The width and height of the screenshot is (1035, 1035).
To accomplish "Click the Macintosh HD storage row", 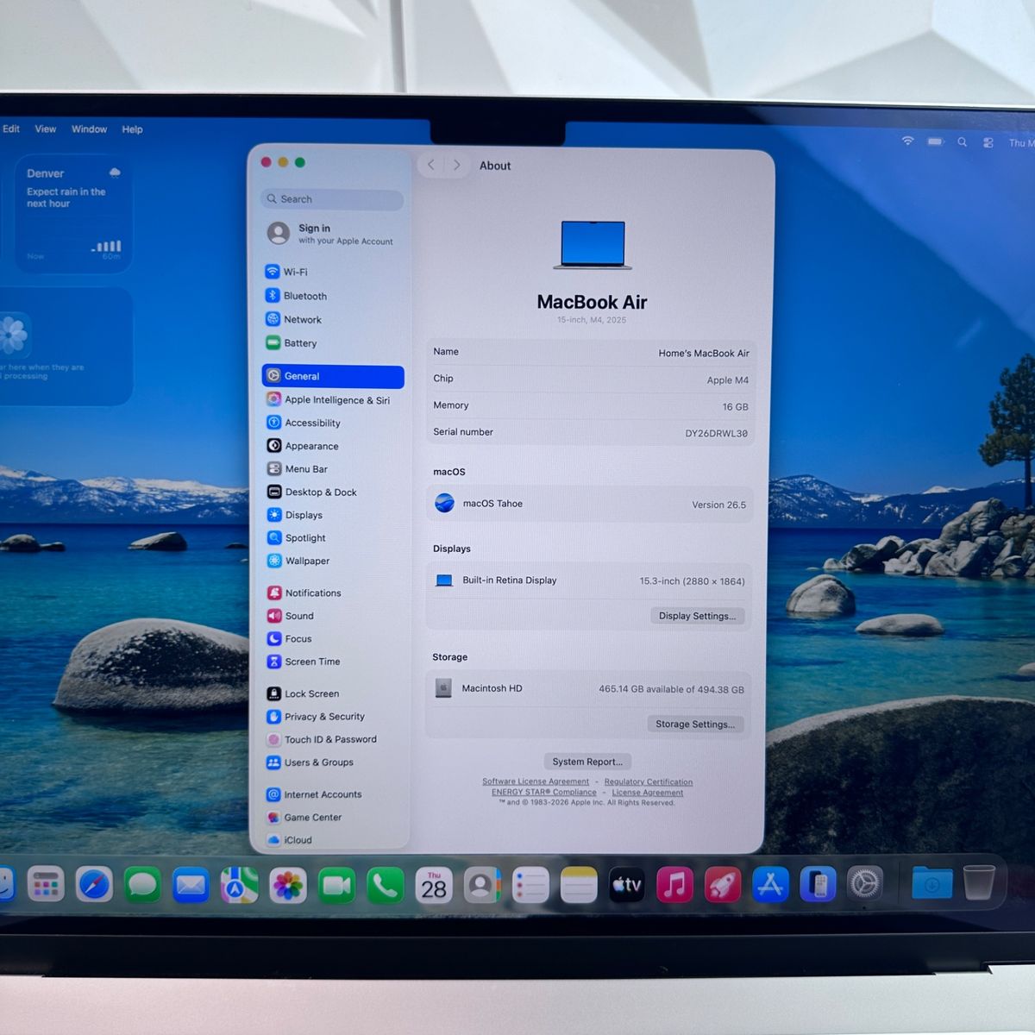I will click(x=589, y=688).
